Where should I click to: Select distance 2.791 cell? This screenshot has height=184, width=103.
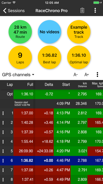coord(79,170)
